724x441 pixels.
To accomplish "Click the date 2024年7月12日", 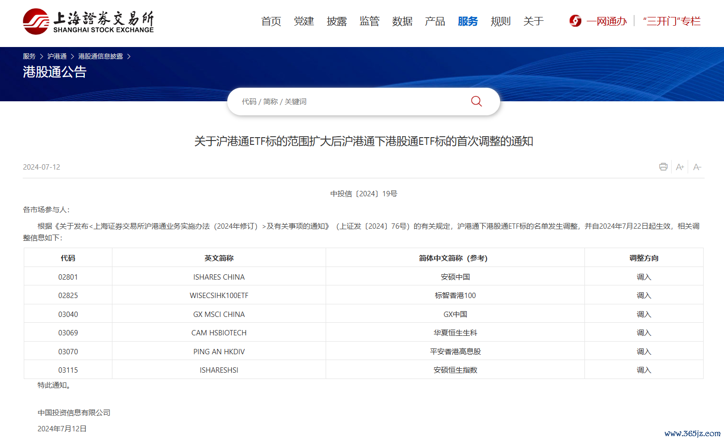I will click(x=62, y=429).
